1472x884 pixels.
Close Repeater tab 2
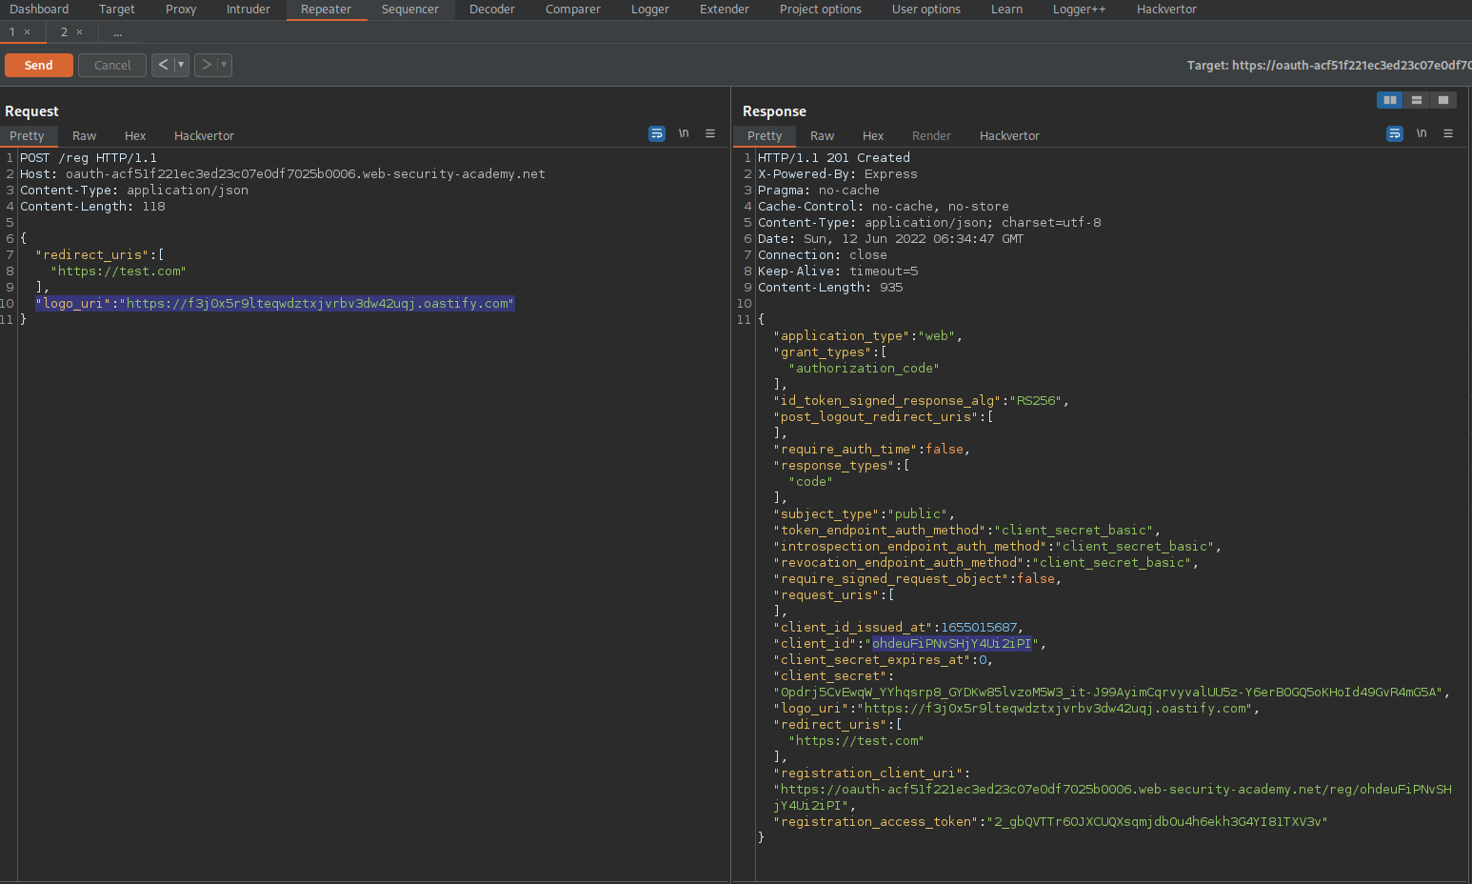(79, 32)
